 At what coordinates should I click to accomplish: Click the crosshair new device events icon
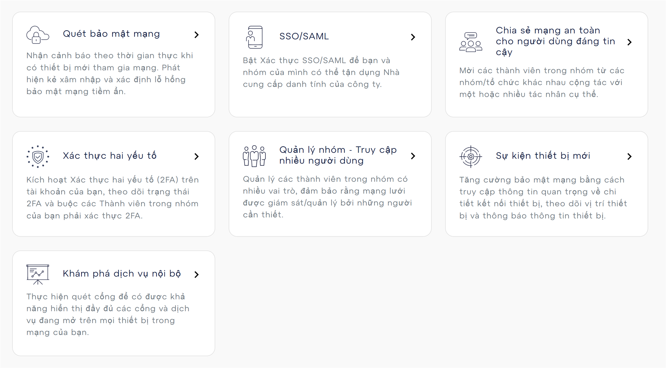pos(471,157)
